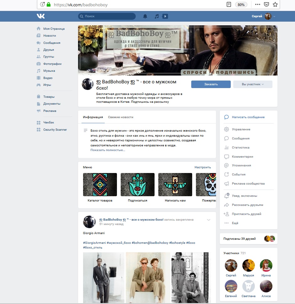Open Музыка in the left menu
This screenshot has height=304, width=295.
pyautogui.click(x=49, y=71)
